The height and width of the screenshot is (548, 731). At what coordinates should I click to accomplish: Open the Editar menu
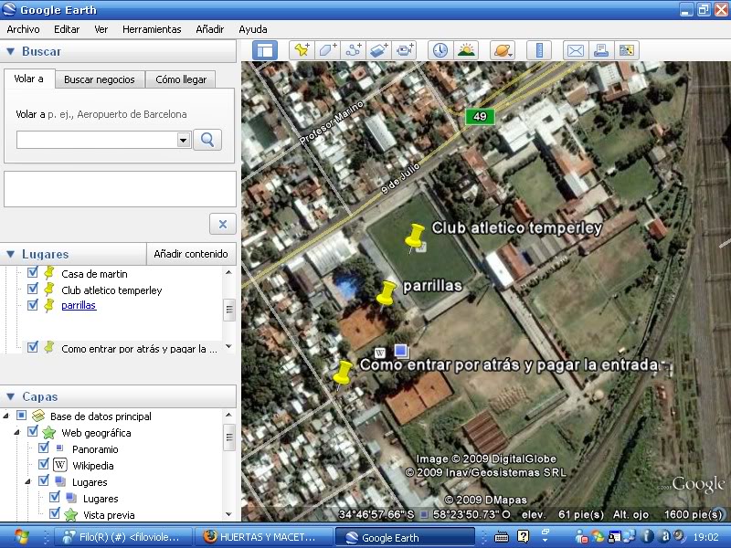[67, 29]
